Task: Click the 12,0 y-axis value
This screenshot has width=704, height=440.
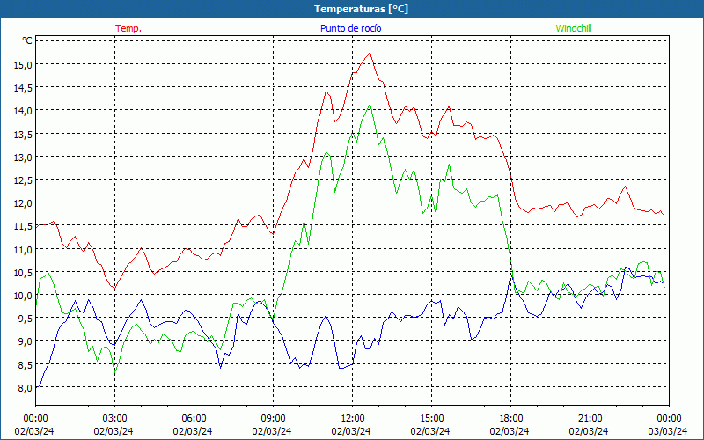Action: click(23, 203)
